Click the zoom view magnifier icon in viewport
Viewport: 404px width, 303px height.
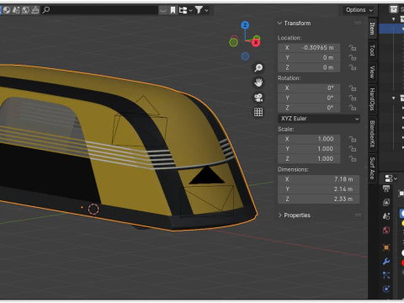258,67
